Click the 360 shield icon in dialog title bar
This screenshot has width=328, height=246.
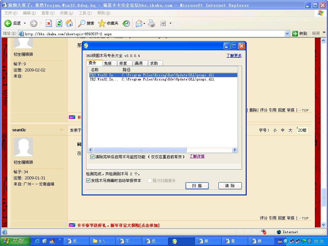[86, 46]
